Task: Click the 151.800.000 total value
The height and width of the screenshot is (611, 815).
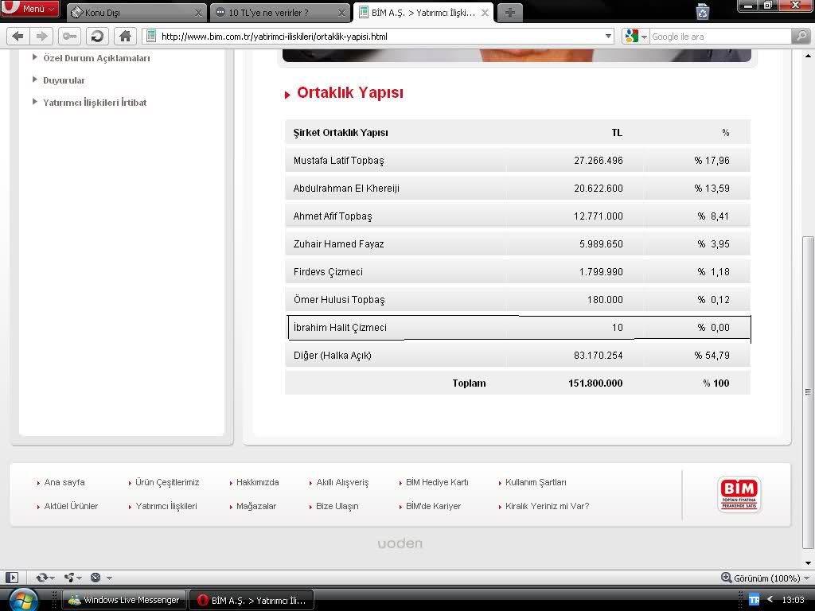Action: (595, 383)
